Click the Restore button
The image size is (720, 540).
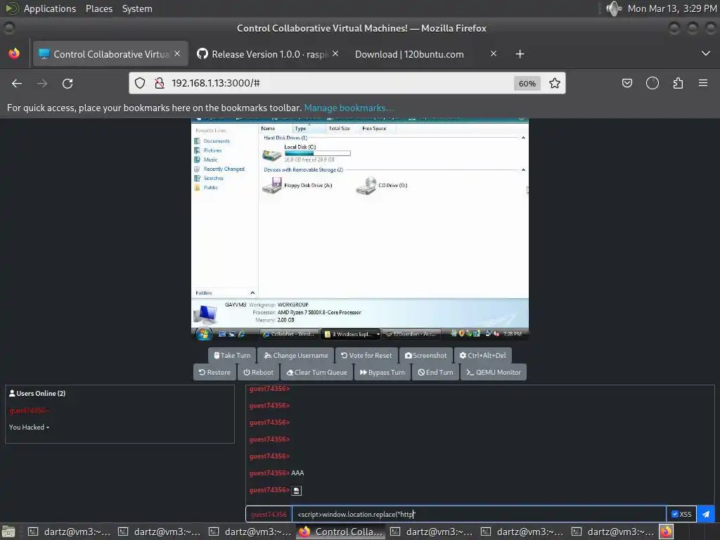pyautogui.click(x=214, y=373)
